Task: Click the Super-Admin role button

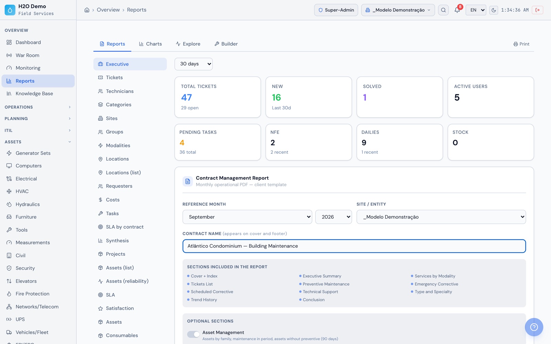Action: (x=336, y=10)
